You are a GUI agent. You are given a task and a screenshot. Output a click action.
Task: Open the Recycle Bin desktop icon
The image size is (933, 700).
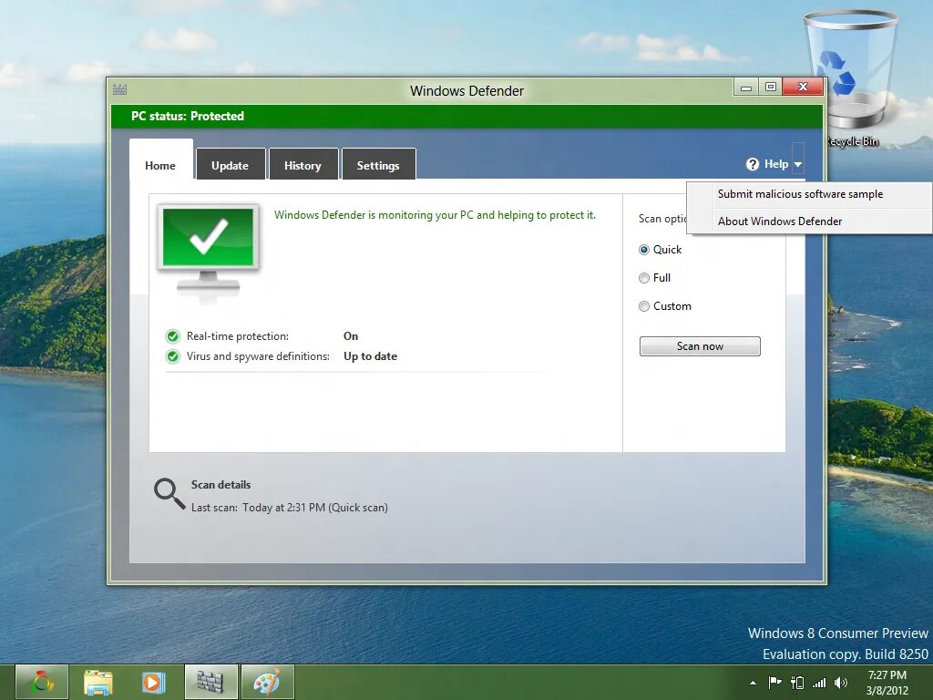pyautogui.click(x=851, y=77)
